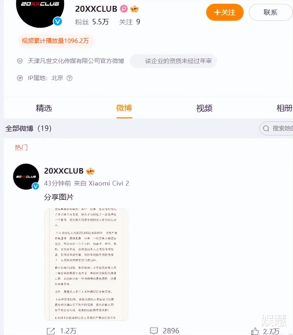The width and height of the screenshot is (293, 335).
Task: Click the pink badge icon beside 20XXCLUB
Action: [124, 9]
